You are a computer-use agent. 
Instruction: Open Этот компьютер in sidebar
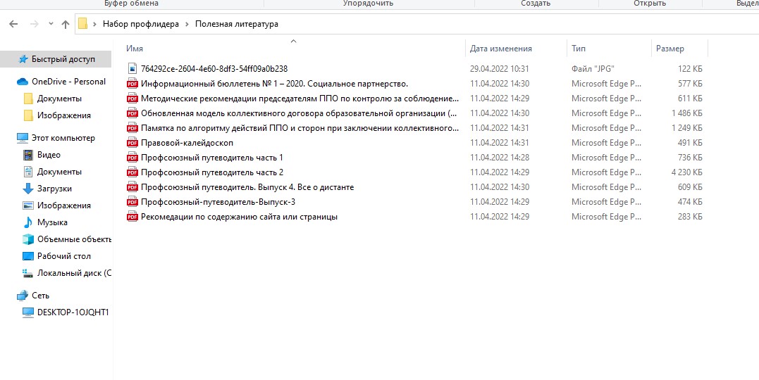click(x=63, y=138)
